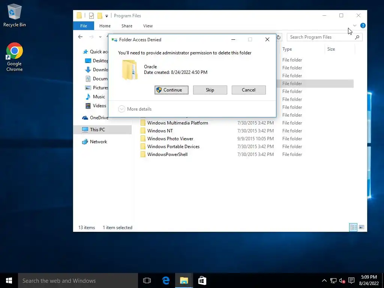Select the WindowsPowerShell folder

tap(167, 154)
